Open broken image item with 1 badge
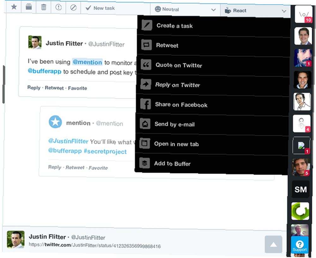The image size is (316, 258). click(x=301, y=146)
